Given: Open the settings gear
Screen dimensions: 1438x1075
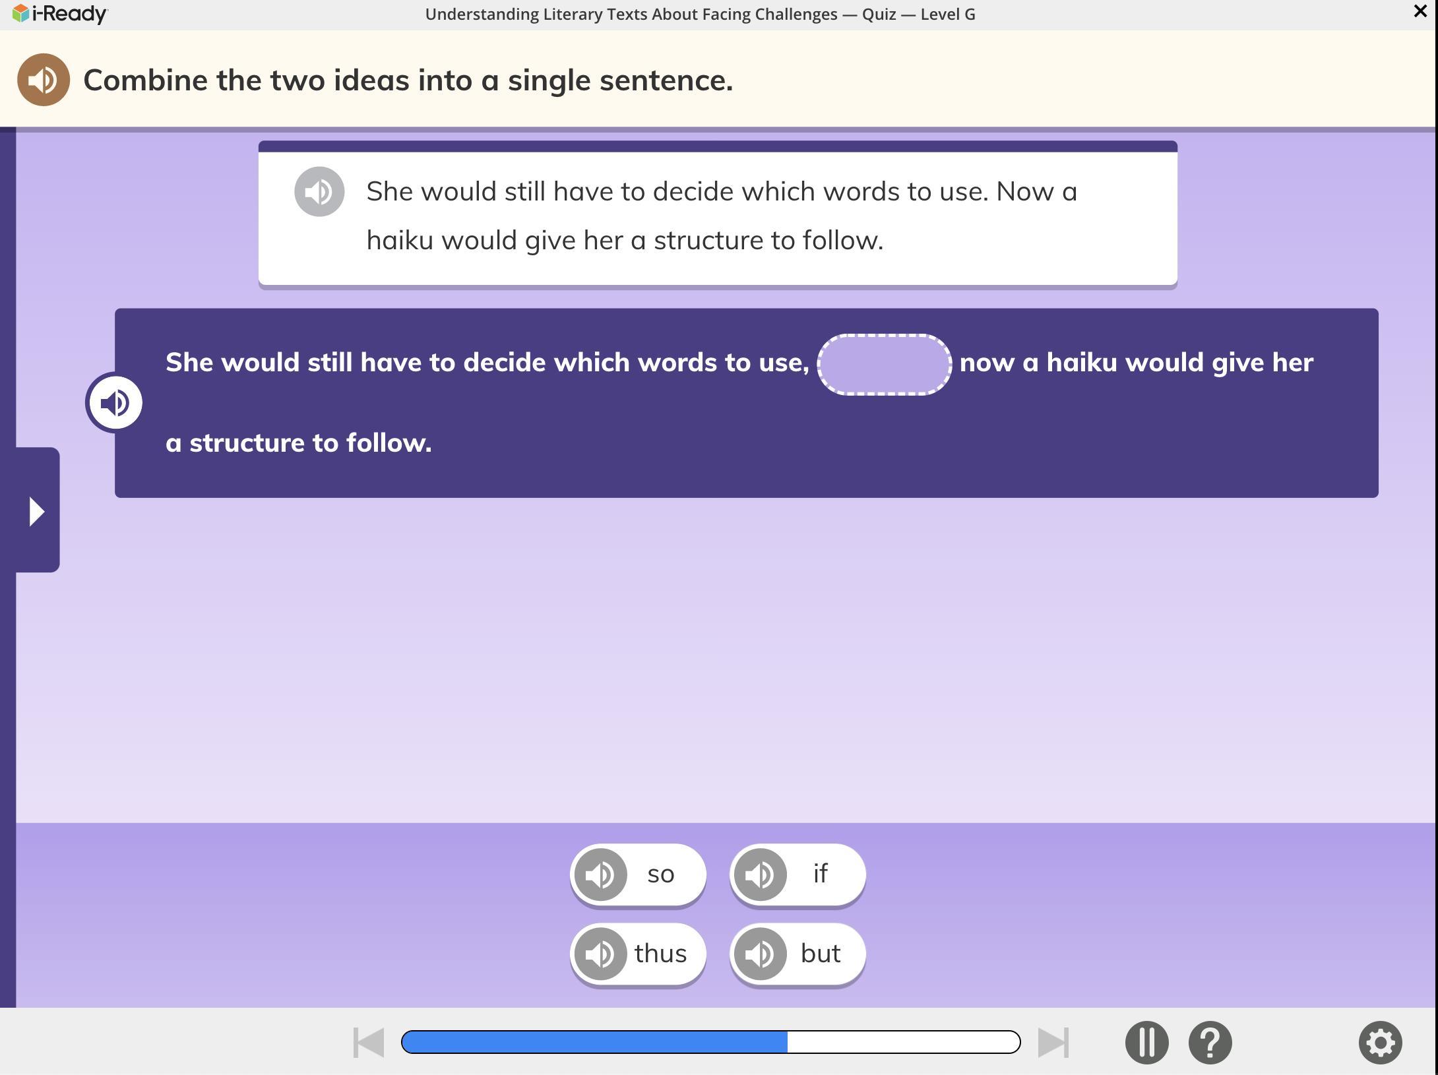Looking at the screenshot, I should [1380, 1043].
